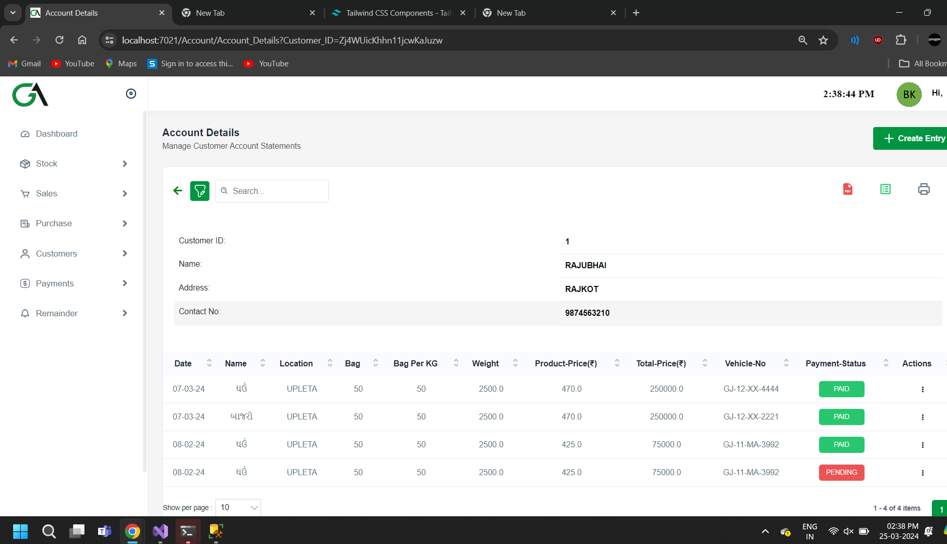947x544 pixels.
Task: Expand the Stock sidebar menu
Action: pos(74,164)
